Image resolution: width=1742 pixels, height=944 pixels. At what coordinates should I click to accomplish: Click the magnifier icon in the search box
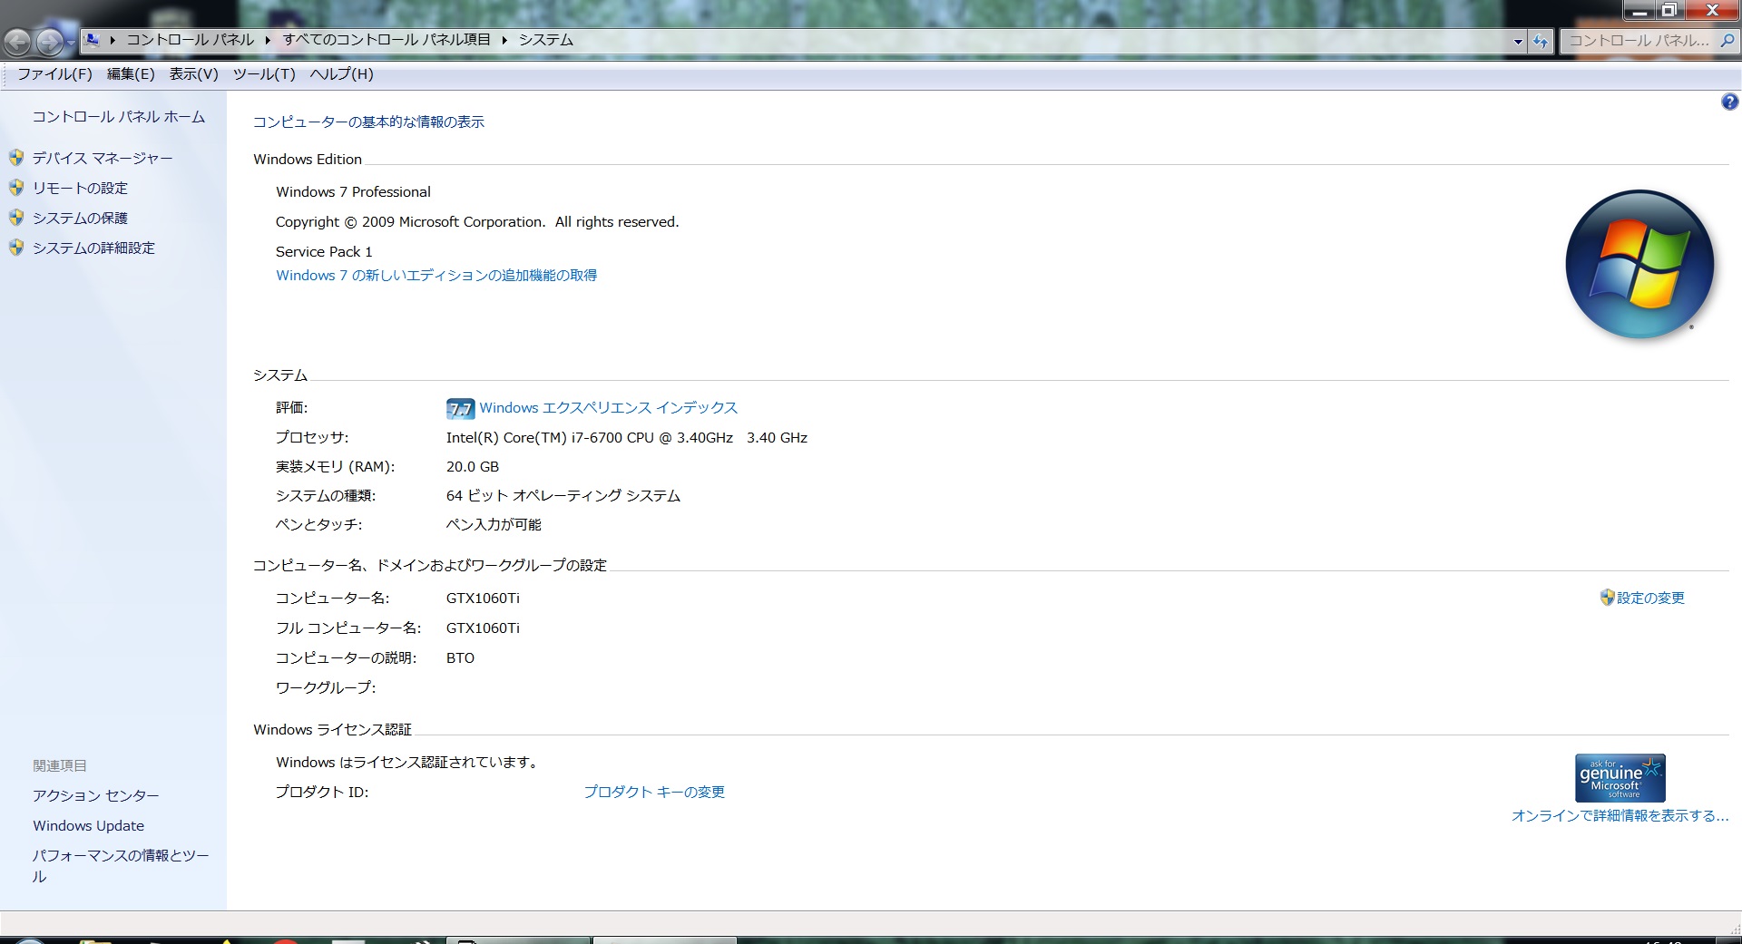point(1727,41)
